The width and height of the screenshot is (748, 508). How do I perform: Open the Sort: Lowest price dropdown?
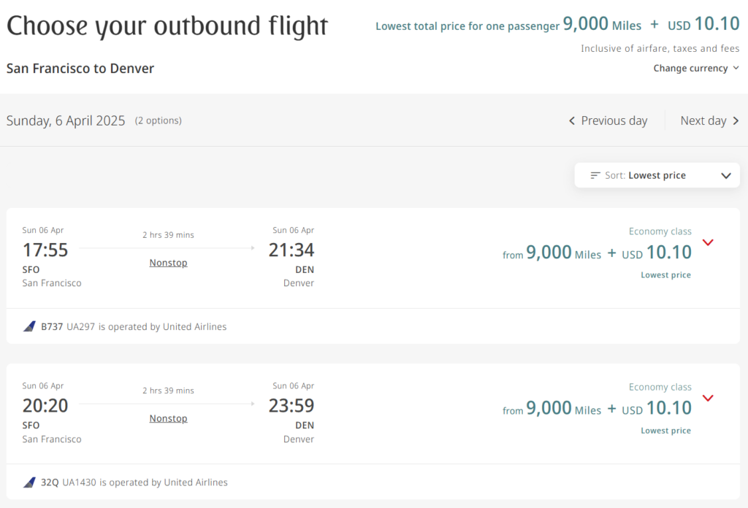point(657,175)
